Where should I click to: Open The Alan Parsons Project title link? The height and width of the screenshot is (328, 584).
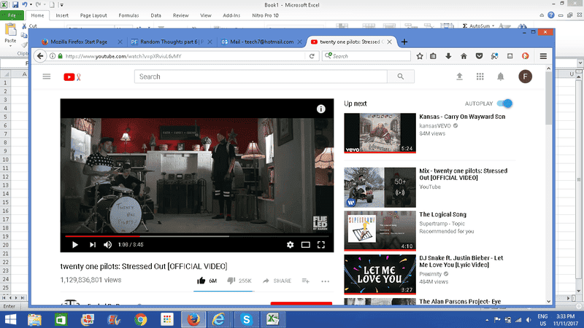point(460,301)
